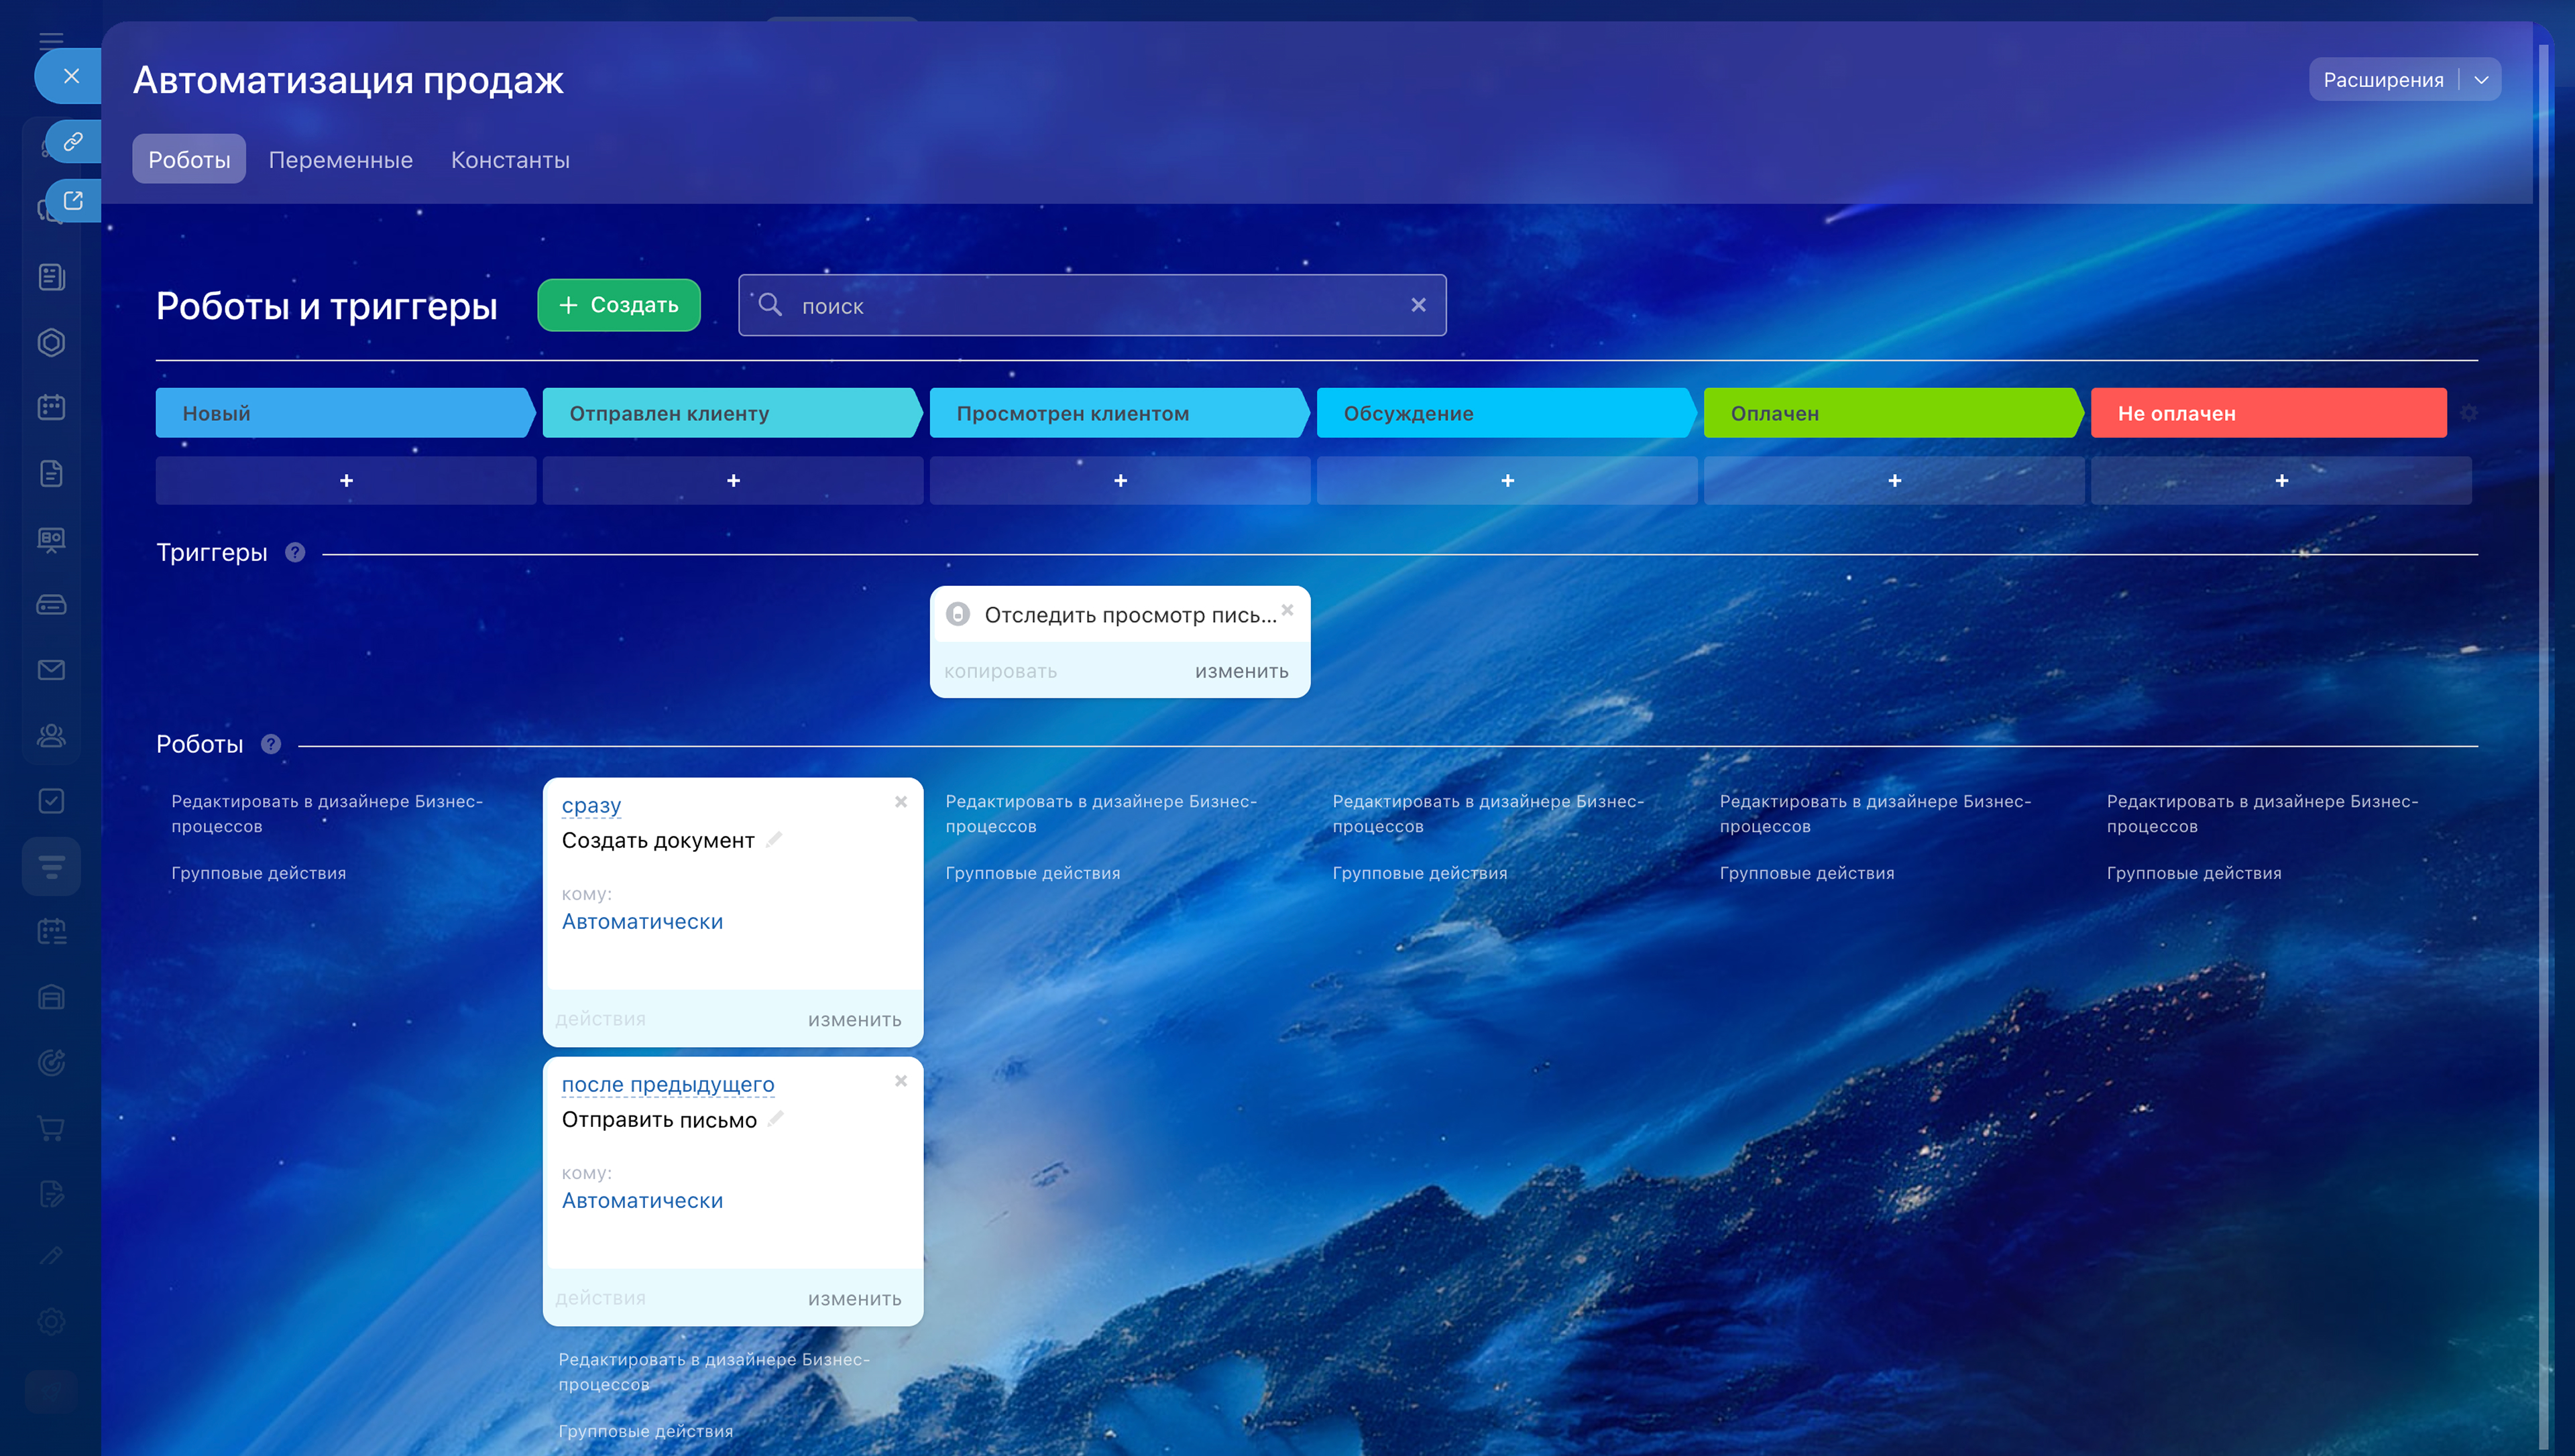The image size is (2575, 1456).
Task: Open the сразу delay selector
Action: point(591,805)
